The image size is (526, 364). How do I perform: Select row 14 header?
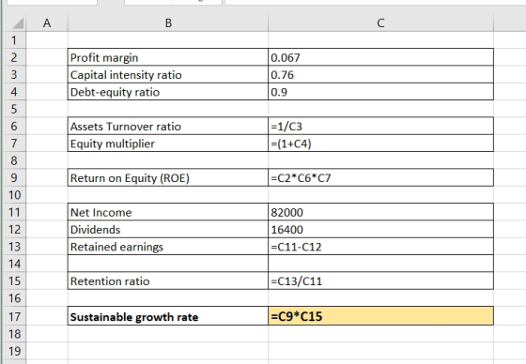(14, 264)
